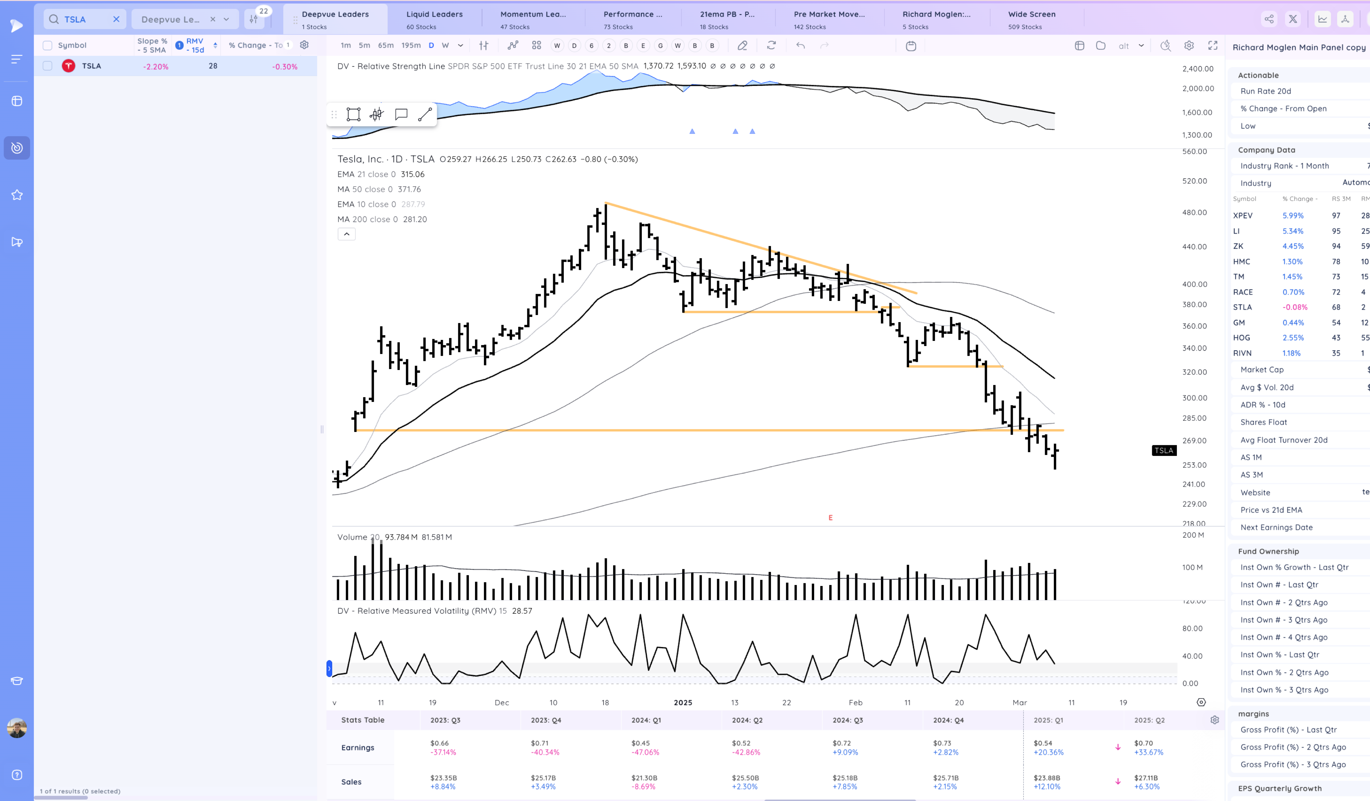Toggle fullscreen chart mode
1370x801 pixels.
point(1213,46)
